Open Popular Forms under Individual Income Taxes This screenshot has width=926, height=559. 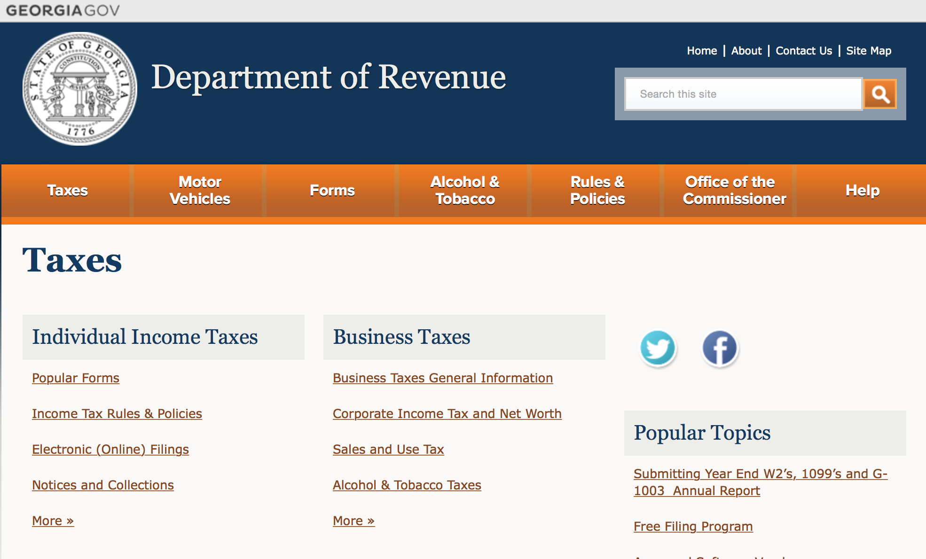pos(76,378)
